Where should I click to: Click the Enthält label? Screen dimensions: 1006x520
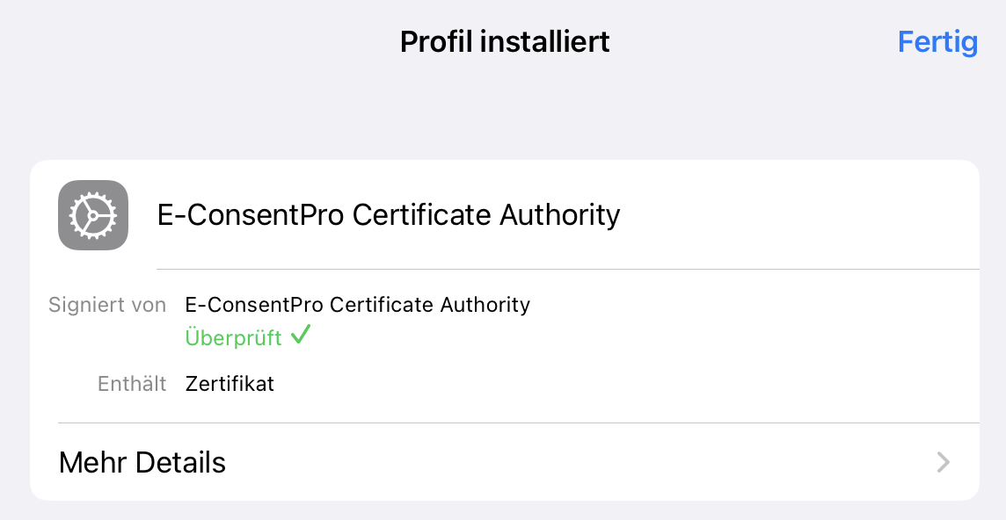click(x=132, y=384)
